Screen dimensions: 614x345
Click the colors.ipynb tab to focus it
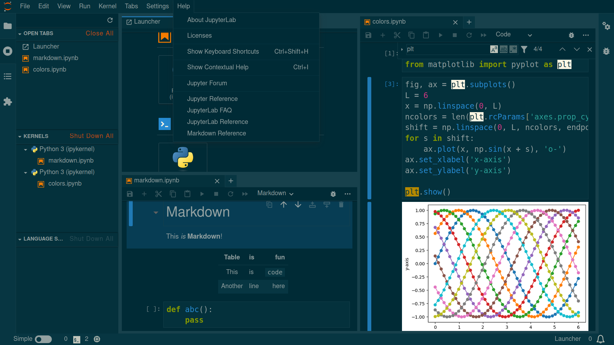point(405,22)
